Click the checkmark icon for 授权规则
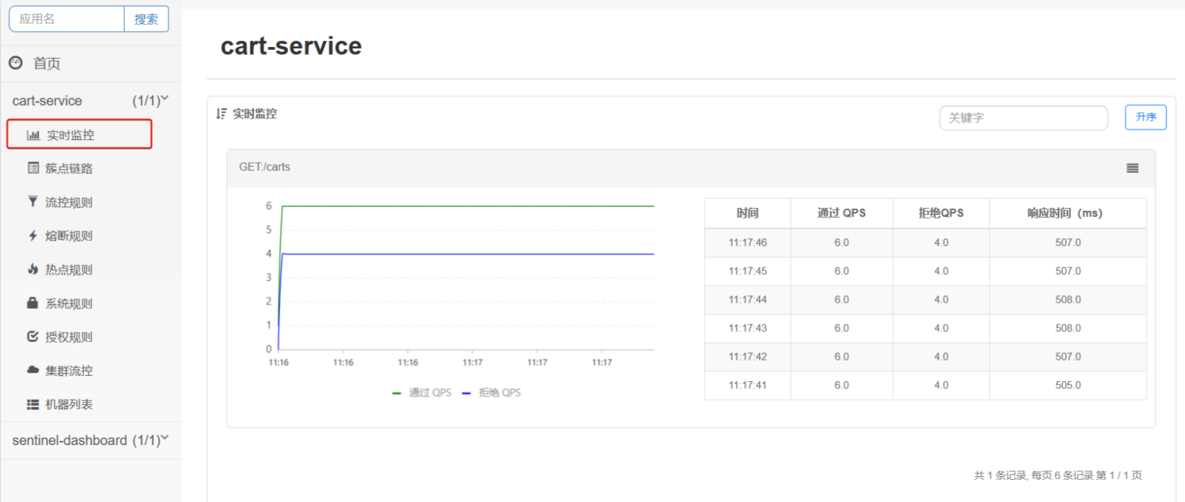1185x502 pixels. tap(33, 336)
